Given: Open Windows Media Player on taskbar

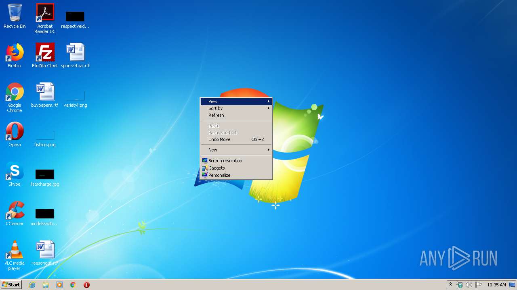Looking at the screenshot, I should coord(59,285).
